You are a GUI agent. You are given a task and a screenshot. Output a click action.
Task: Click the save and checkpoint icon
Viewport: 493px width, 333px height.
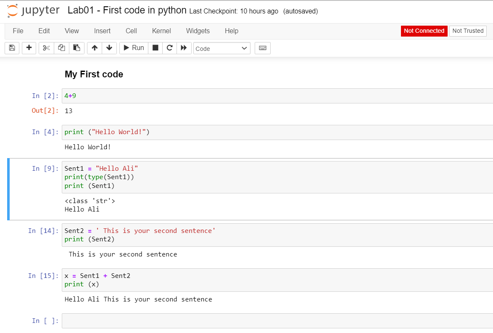click(x=12, y=48)
